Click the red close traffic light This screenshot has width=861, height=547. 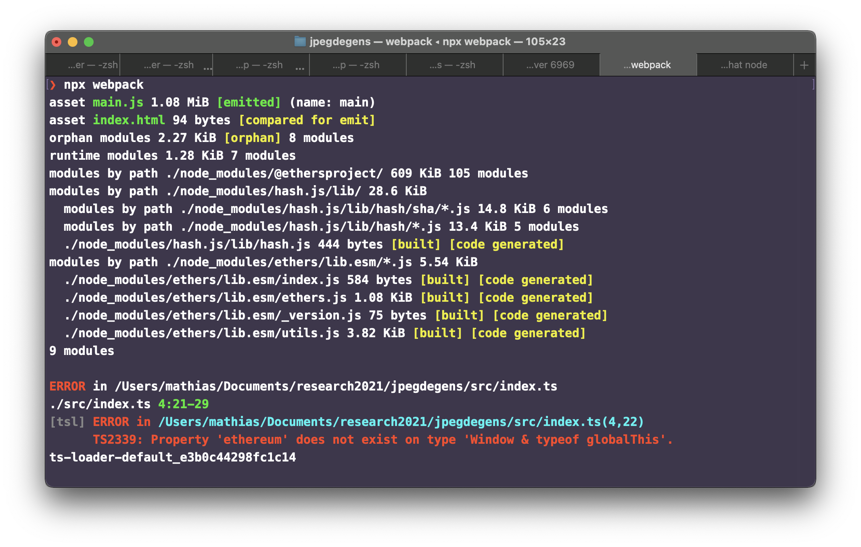[56, 42]
